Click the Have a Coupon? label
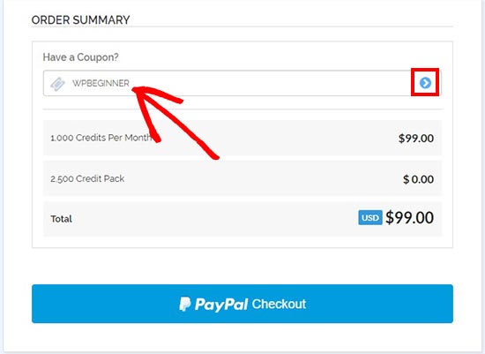This screenshot has height=354, width=485. [80, 57]
